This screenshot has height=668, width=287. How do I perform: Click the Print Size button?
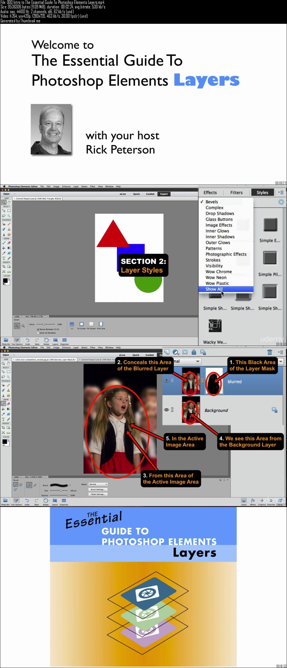pos(101,326)
